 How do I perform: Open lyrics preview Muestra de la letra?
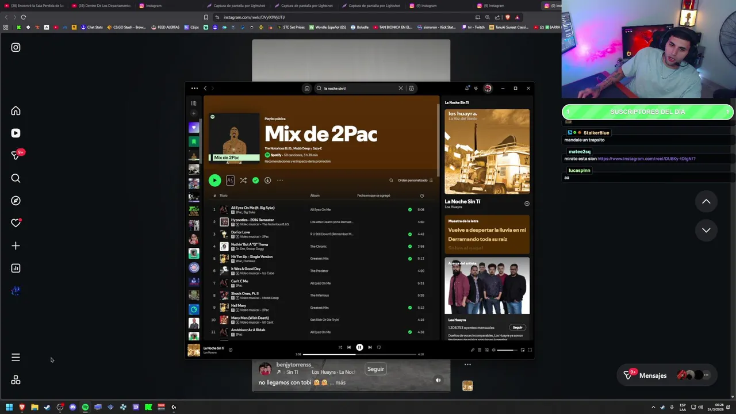tap(486, 235)
